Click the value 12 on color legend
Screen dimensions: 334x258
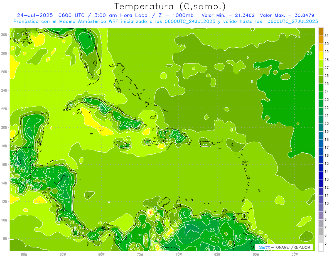pyautogui.click(x=327, y=187)
